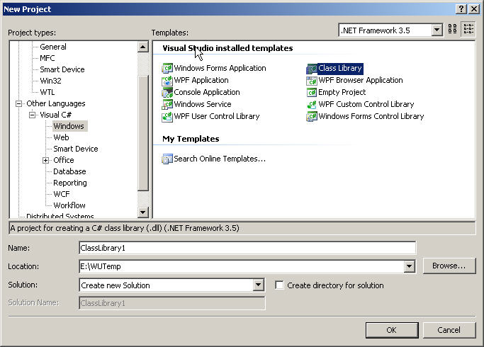Select Office project type label
The image size is (484, 347).
click(x=64, y=160)
